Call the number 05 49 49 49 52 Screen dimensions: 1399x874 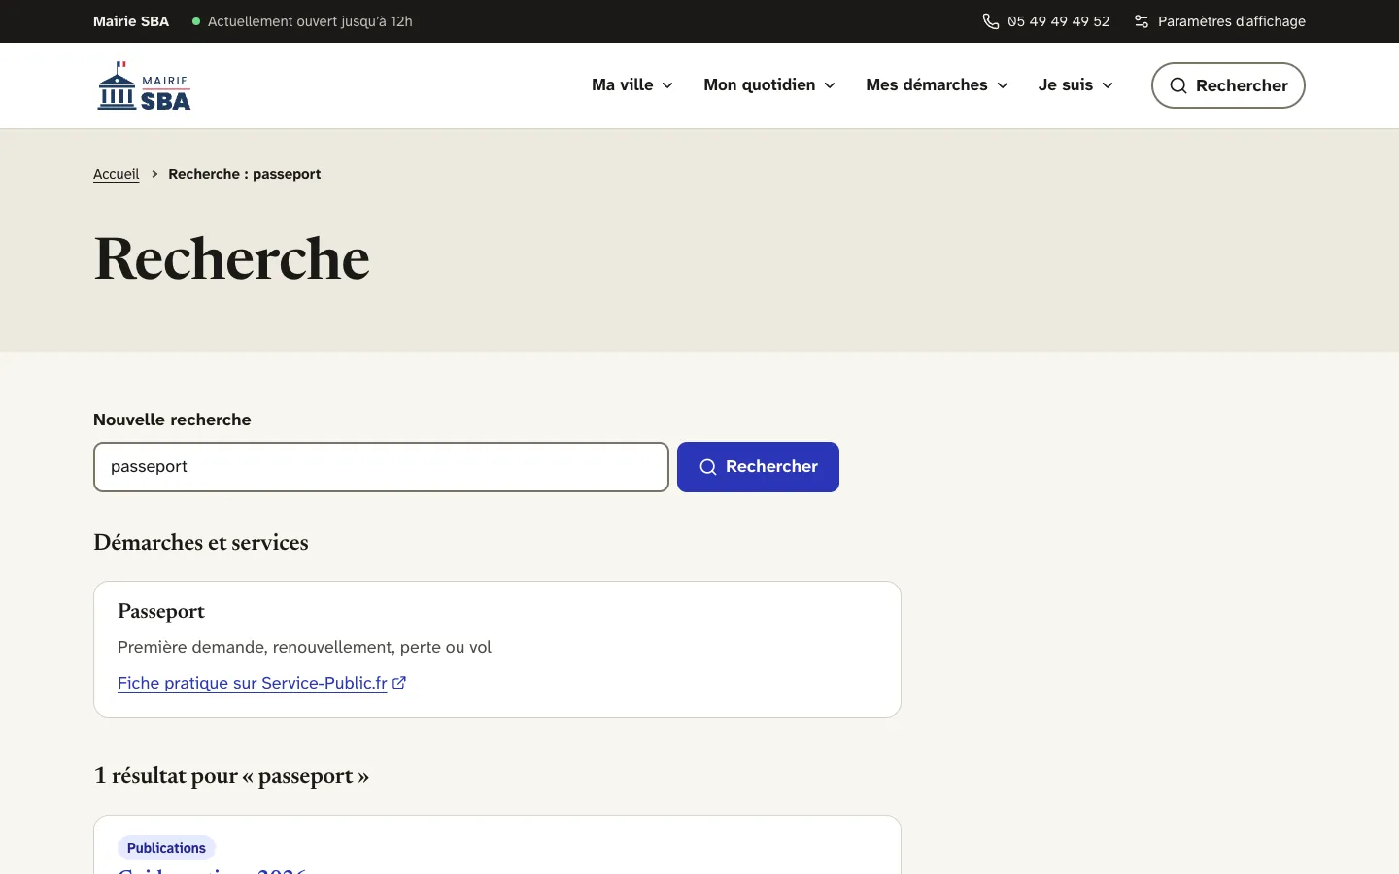pyautogui.click(x=1046, y=21)
